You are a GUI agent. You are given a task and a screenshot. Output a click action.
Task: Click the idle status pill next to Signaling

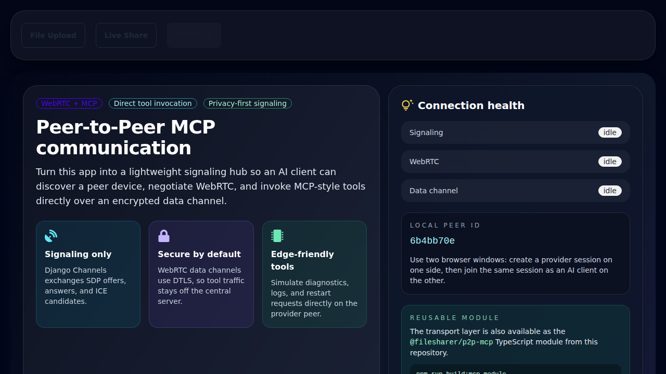point(609,132)
